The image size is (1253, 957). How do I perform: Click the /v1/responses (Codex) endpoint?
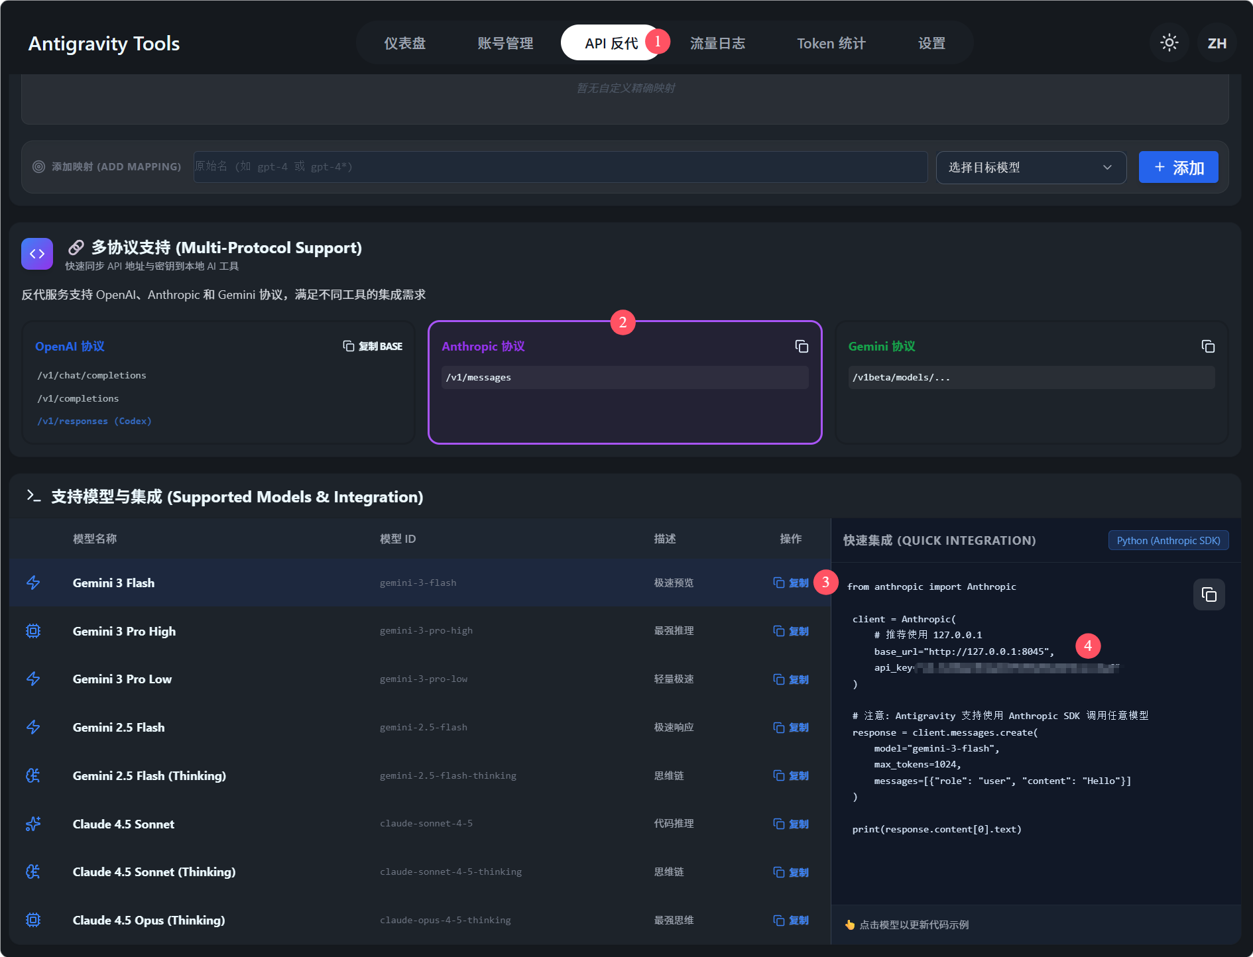coord(94,422)
